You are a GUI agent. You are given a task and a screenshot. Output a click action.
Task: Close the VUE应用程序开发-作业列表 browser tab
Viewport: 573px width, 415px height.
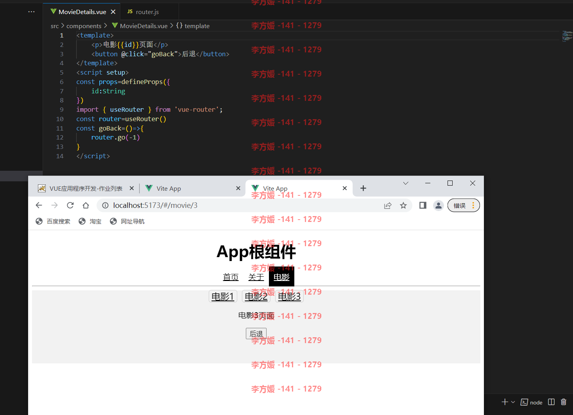[x=132, y=188]
